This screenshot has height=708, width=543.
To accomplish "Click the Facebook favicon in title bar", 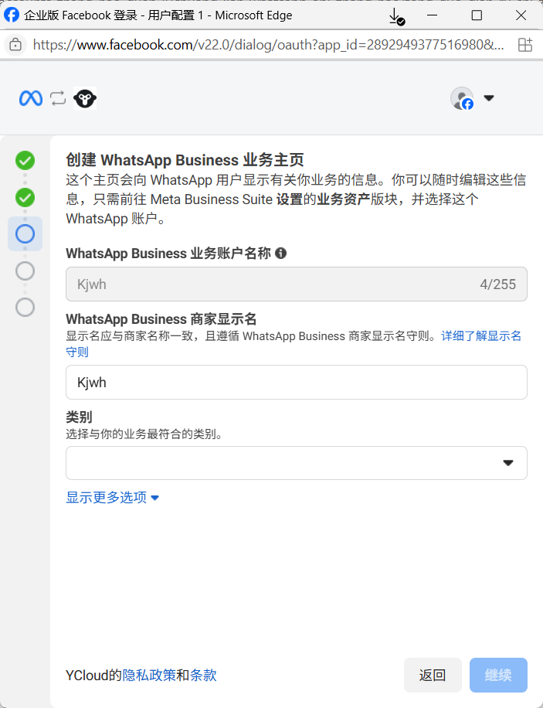I will pos(12,15).
